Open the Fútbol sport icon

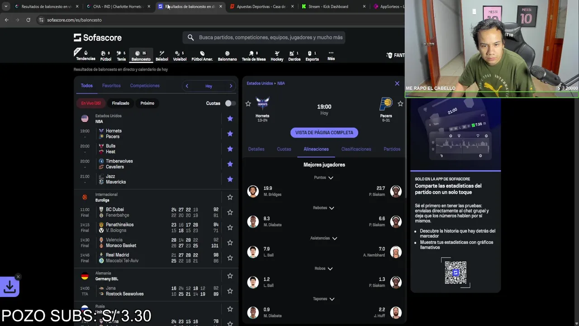[x=105, y=56]
